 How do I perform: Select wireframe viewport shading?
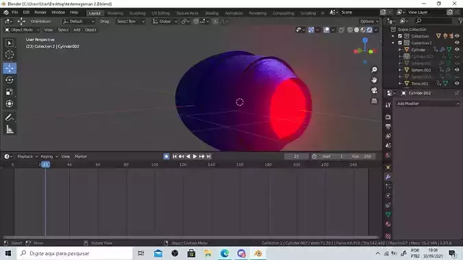[x=350, y=30]
